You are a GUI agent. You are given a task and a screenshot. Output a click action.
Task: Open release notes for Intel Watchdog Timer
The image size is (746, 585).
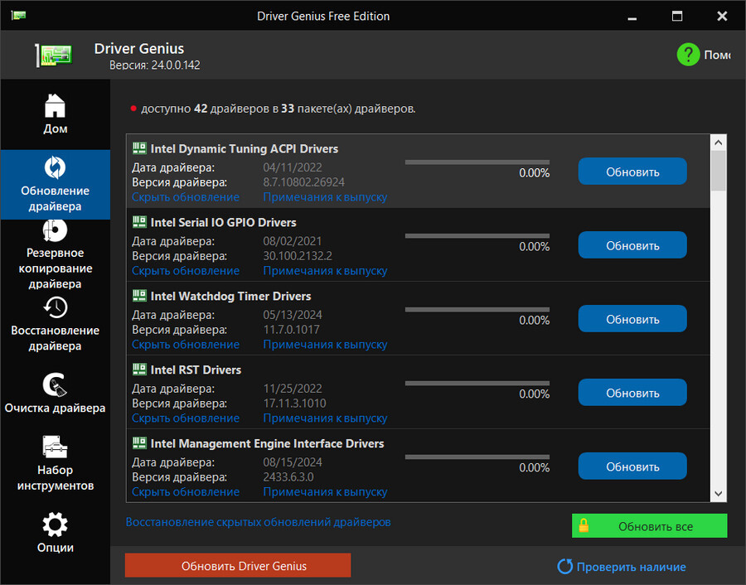click(325, 345)
